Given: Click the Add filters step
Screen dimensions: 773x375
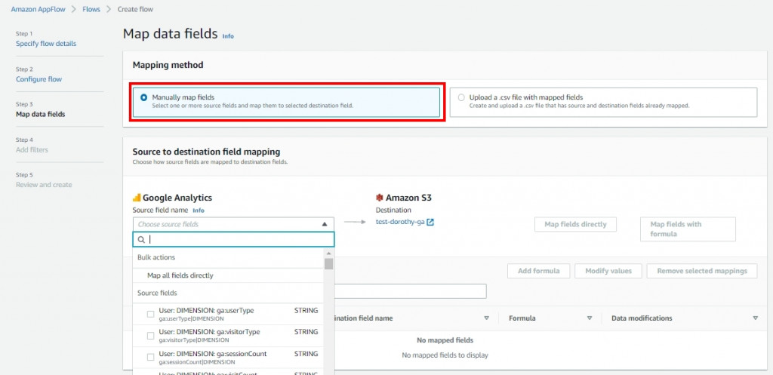Looking at the screenshot, I should tap(32, 150).
